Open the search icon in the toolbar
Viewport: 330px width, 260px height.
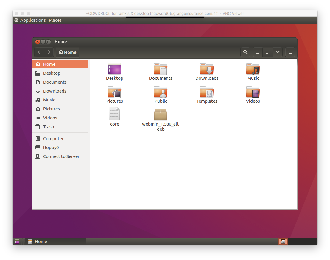click(x=245, y=52)
